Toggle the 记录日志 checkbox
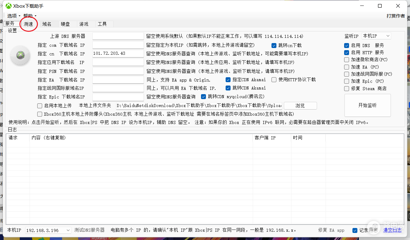Screen dimensions: 410x240 pos(355,230)
